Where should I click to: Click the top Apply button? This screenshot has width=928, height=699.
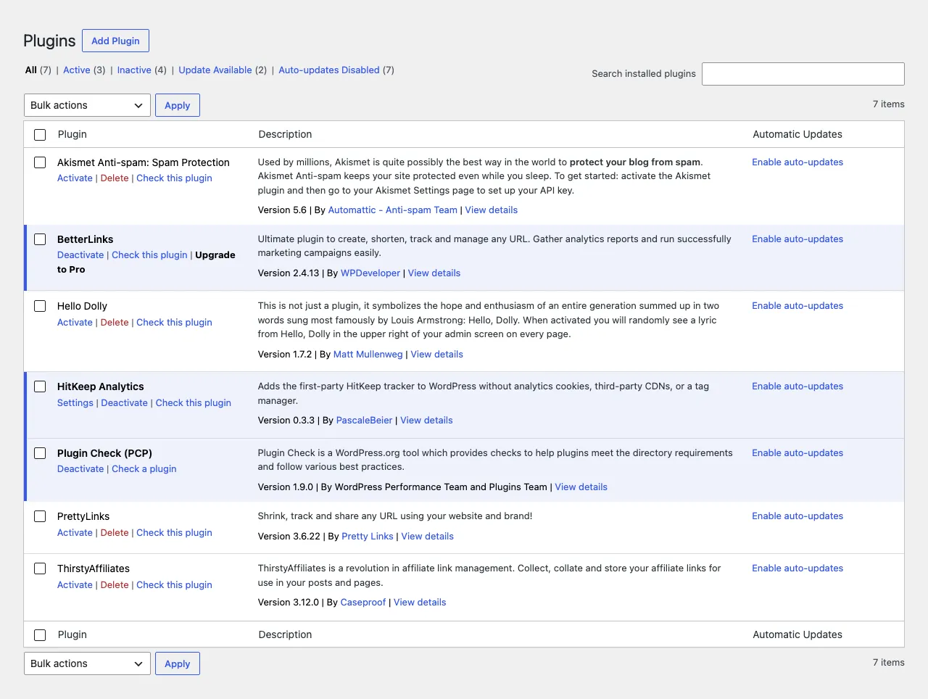(178, 105)
